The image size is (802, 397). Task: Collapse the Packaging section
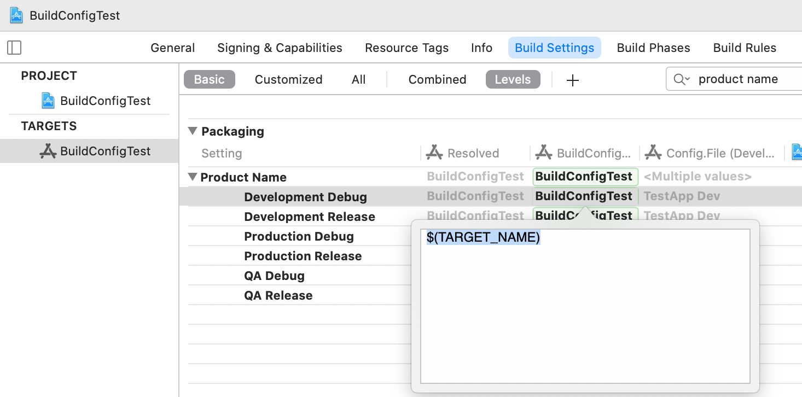click(193, 131)
